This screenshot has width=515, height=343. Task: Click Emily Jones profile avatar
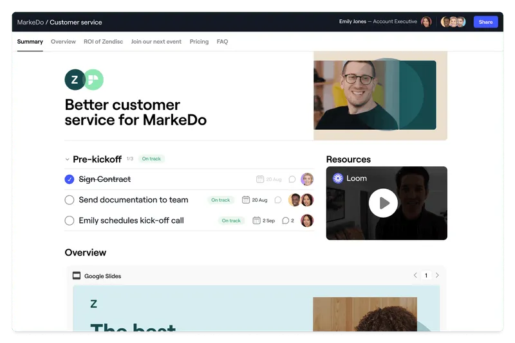(426, 22)
